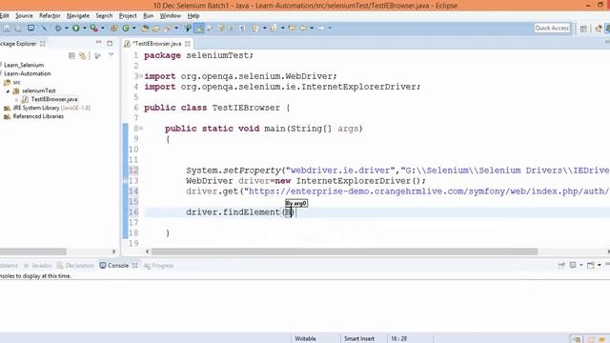The height and width of the screenshot is (343, 610).
Task: Focus the Quick Access search field
Action: coord(552,28)
